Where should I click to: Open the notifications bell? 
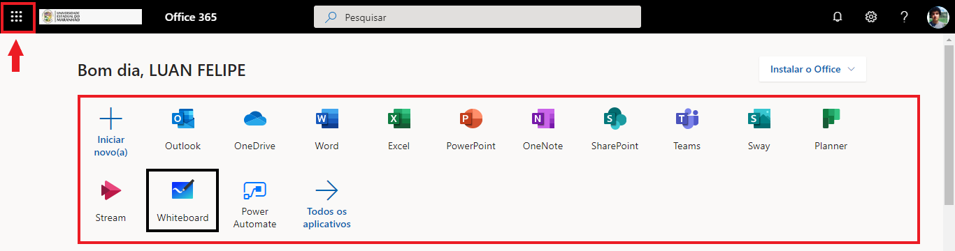click(838, 17)
